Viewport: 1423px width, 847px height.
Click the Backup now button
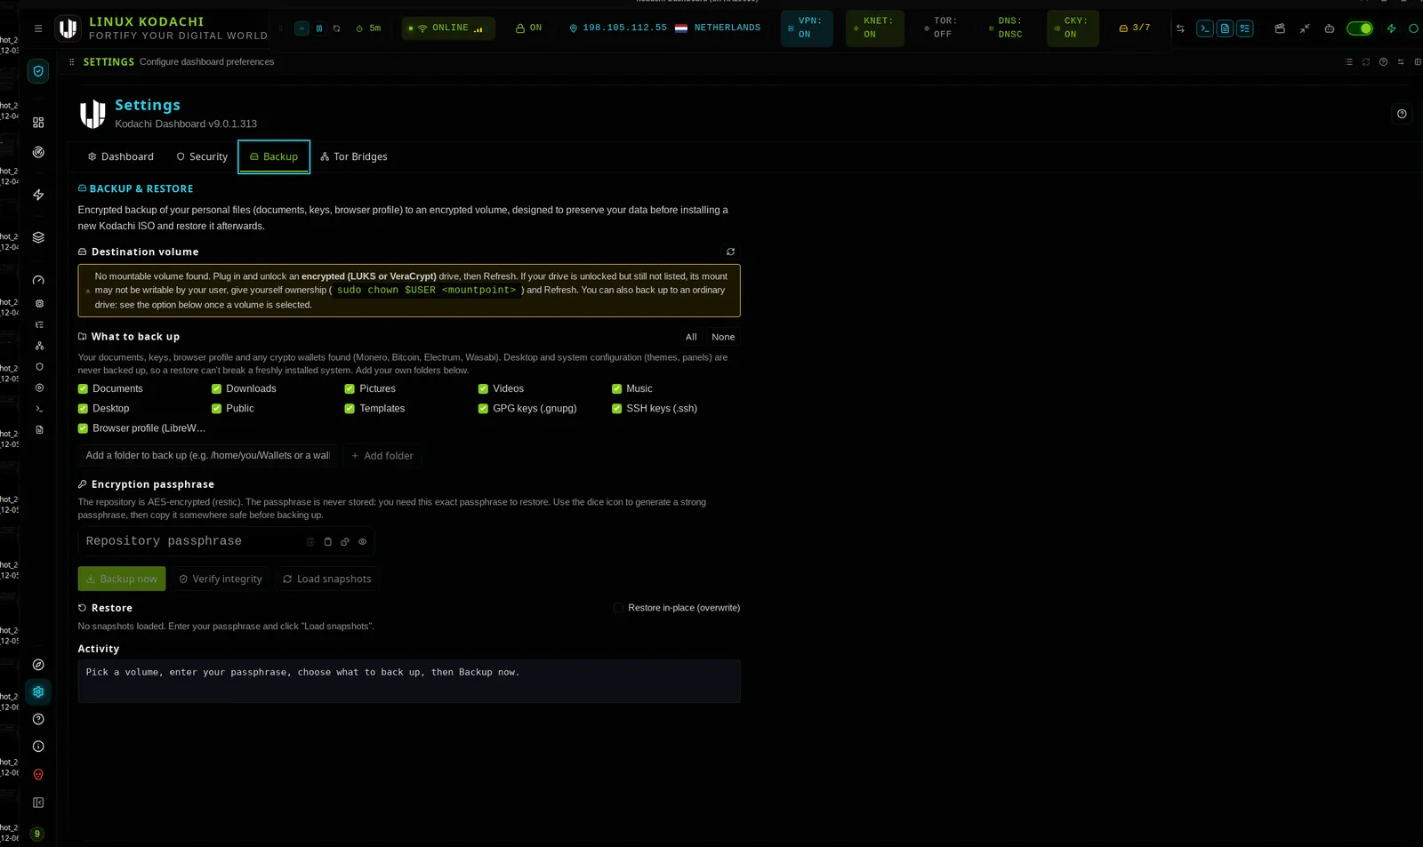tap(122, 579)
